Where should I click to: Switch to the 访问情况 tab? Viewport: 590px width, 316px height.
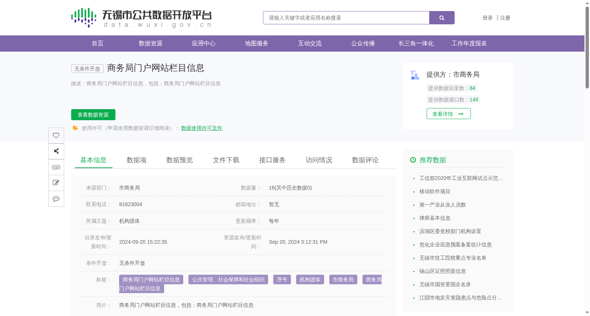pos(319,160)
